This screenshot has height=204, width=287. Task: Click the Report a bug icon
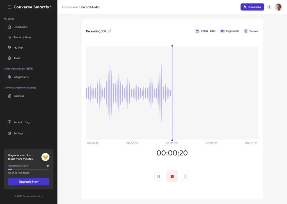(9, 122)
